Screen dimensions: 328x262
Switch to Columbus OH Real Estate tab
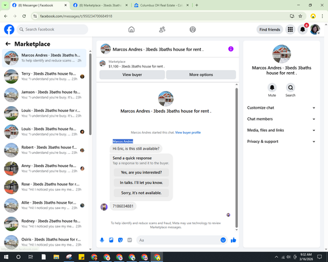pos(161,5)
